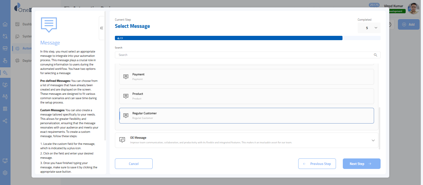Viewport: 423px width, 185px height.
Task: Focus the message Search field
Action: [x=245, y=55]
